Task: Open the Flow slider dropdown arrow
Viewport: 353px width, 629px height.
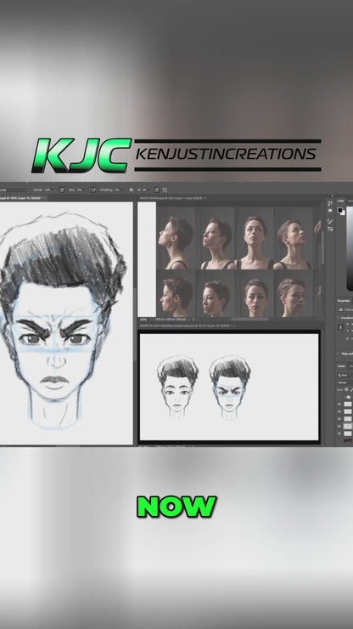Action: (87, 190)
